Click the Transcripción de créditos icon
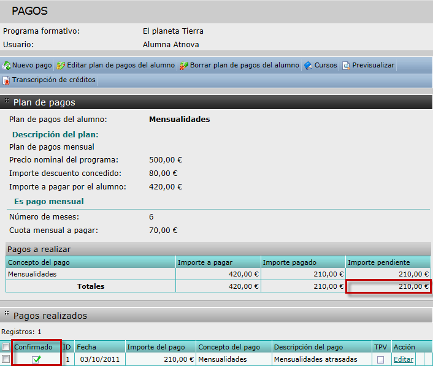This screenshot has width=433, height=366. (x=6, y=80)
